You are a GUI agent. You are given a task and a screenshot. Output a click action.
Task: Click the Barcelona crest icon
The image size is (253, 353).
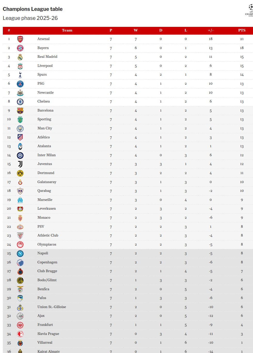20,111
